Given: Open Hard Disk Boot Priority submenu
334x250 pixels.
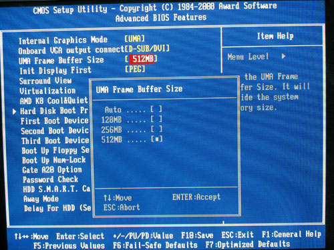Looking at the screenshot, I should pos(54,111).
